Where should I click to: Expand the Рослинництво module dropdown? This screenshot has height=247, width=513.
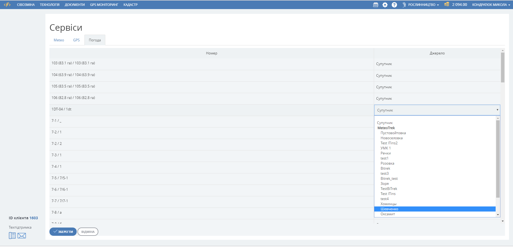[423, 5]
